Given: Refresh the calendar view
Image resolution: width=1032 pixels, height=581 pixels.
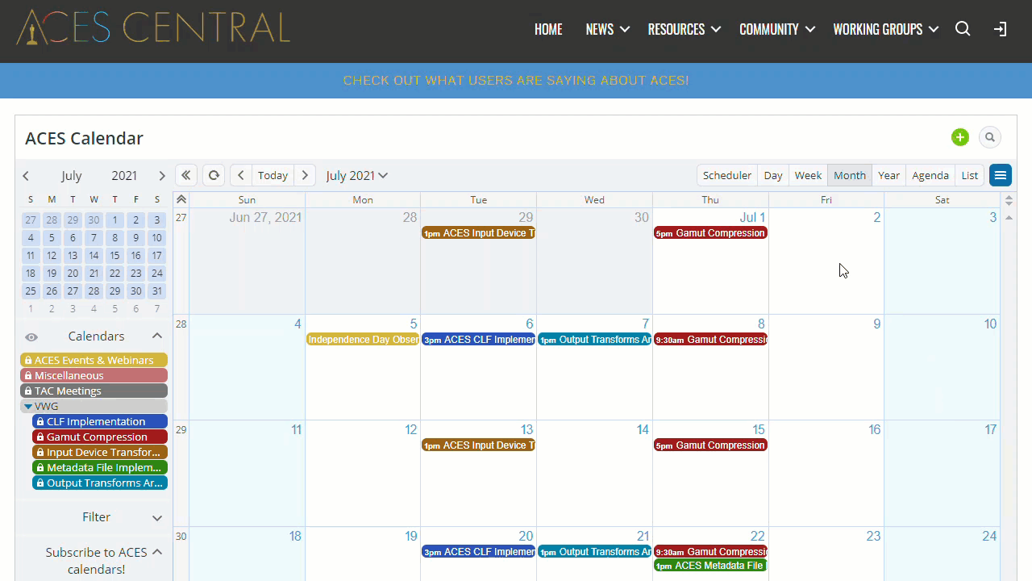Looking at the screenshot, I should coord(213,175).
